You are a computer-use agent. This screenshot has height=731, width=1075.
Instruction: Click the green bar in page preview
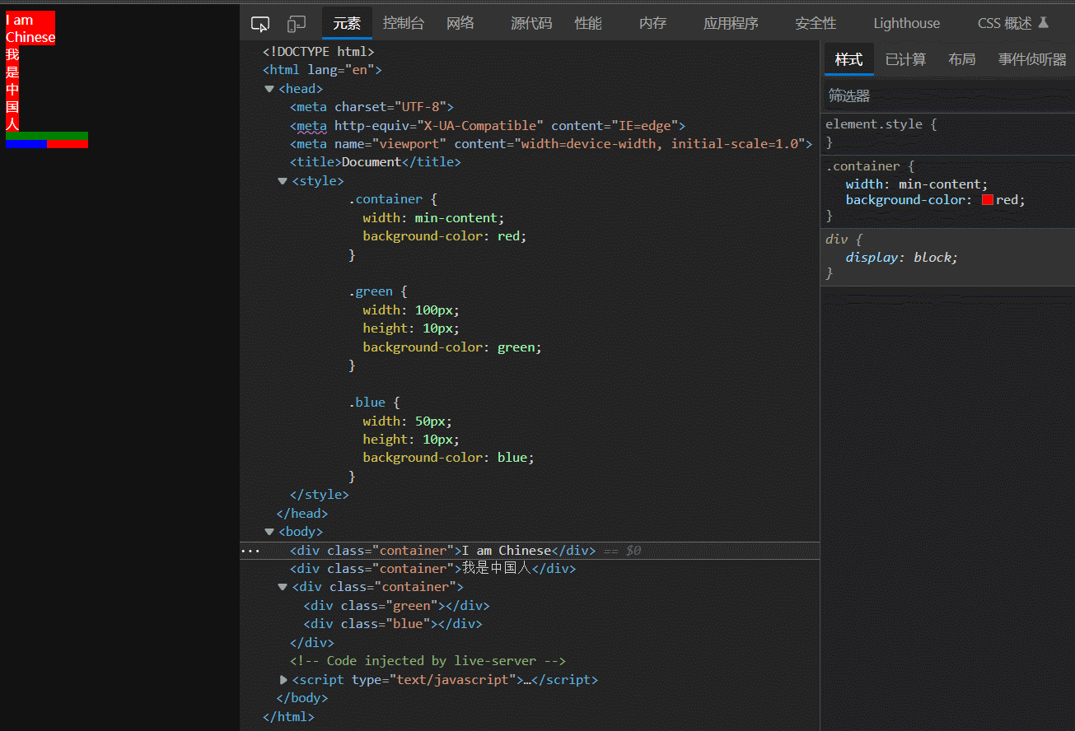pos(47,136)
